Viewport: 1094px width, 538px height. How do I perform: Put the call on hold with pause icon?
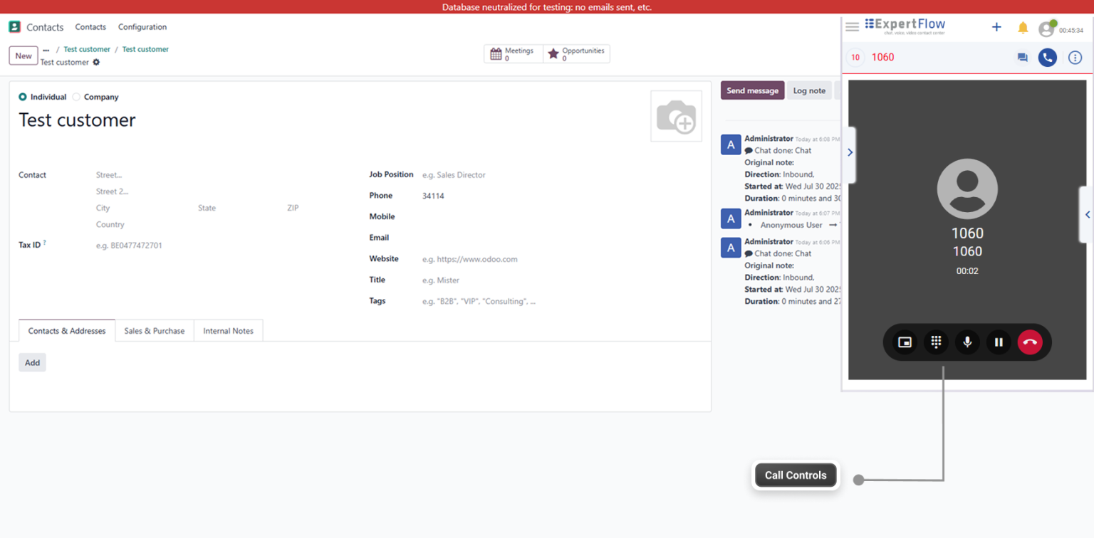pyautogui.click(x=999, y=342)
